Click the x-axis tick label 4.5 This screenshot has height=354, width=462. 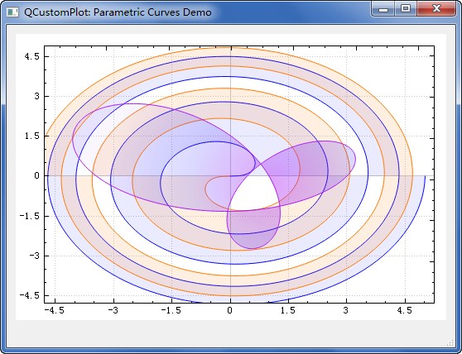pos(405,311)
